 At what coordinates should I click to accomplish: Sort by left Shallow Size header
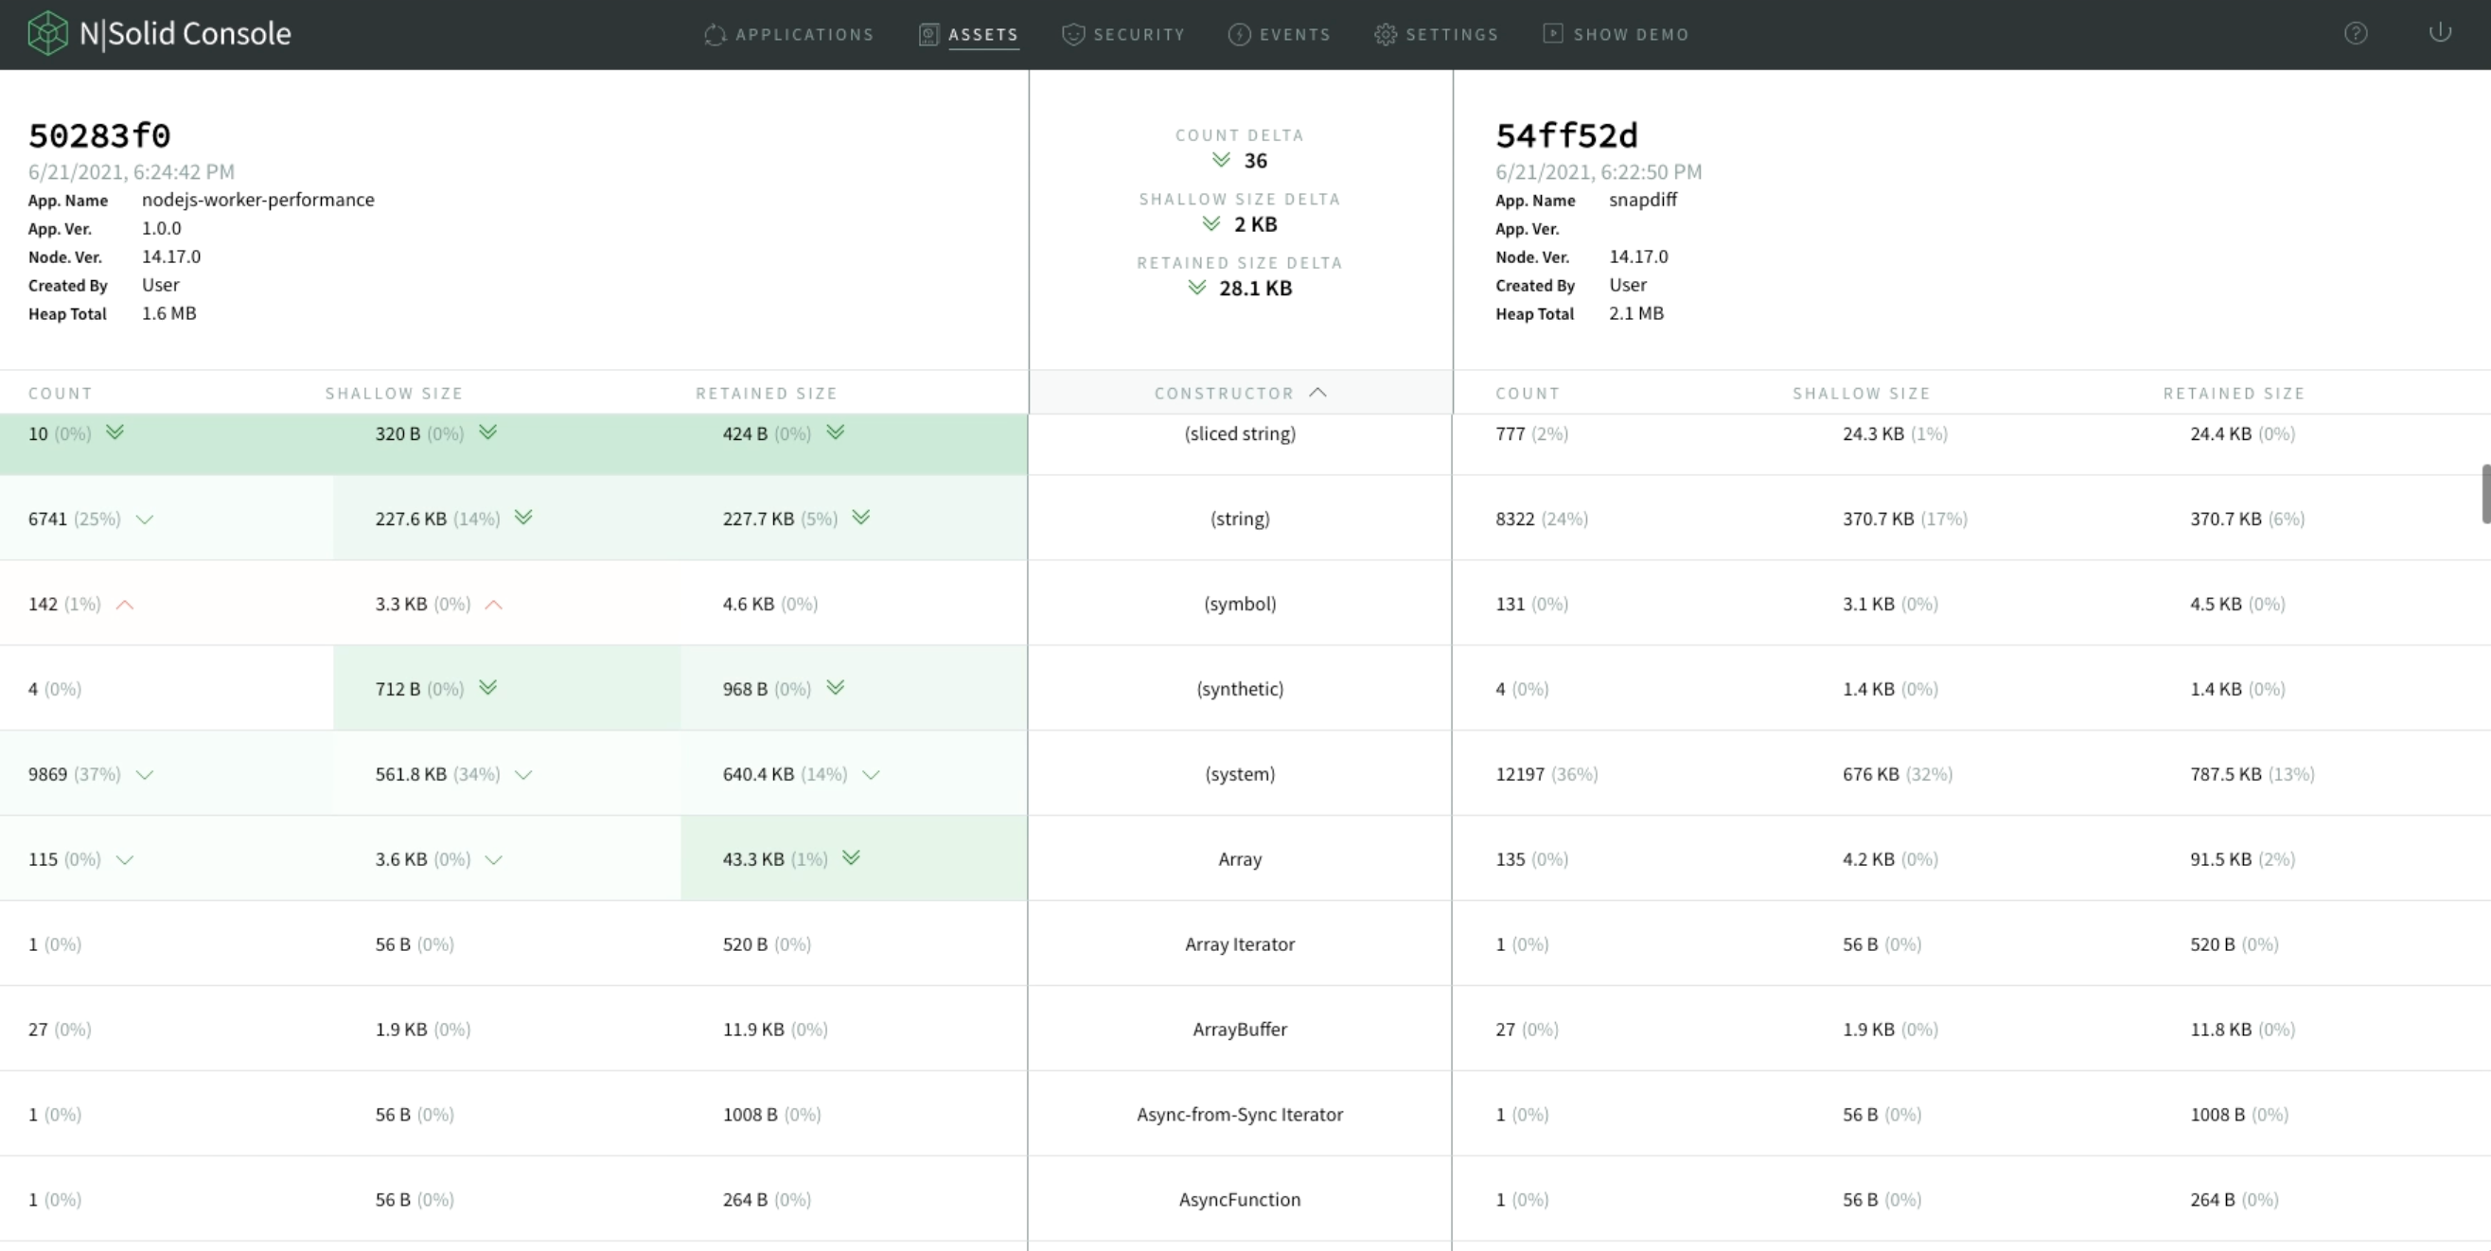[394, 394]
